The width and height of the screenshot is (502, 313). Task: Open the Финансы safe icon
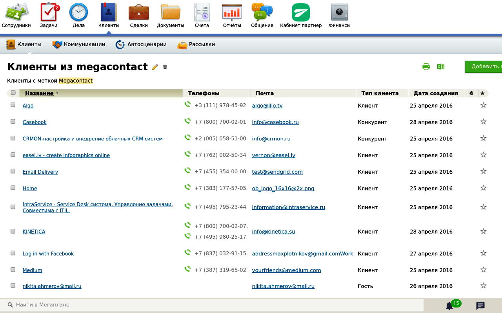pos(339,16)
